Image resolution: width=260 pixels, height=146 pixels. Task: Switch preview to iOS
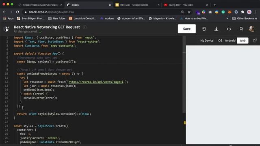(220, 41)
